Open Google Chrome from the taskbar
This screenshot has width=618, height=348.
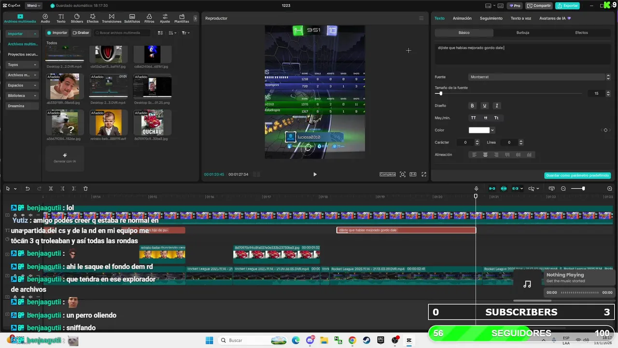point(352,340)
